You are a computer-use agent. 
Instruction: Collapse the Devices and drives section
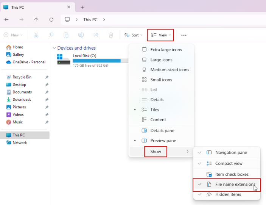[54, 48]
